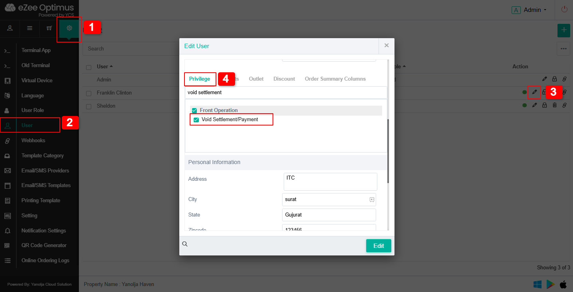Toggle the Front Operation checkbox
Image resolution: width=573 pixels, height=292 pixels.
pyautogui.click(x=194, y=110)
